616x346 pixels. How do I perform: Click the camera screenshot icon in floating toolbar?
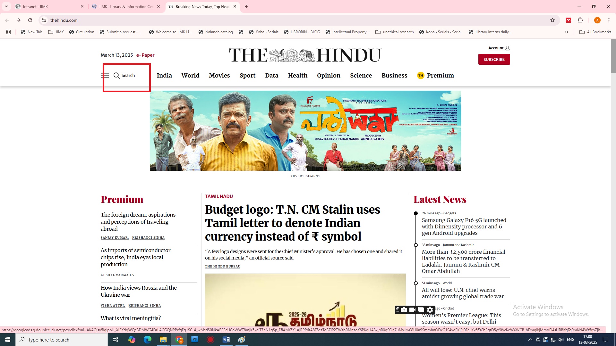pos(404,310)
